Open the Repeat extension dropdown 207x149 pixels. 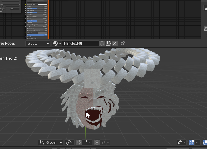10,4
